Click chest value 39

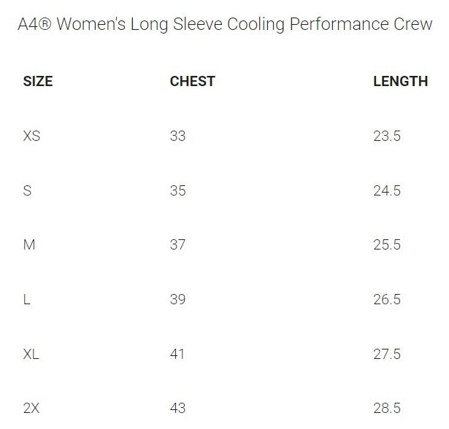pos(177,299)
